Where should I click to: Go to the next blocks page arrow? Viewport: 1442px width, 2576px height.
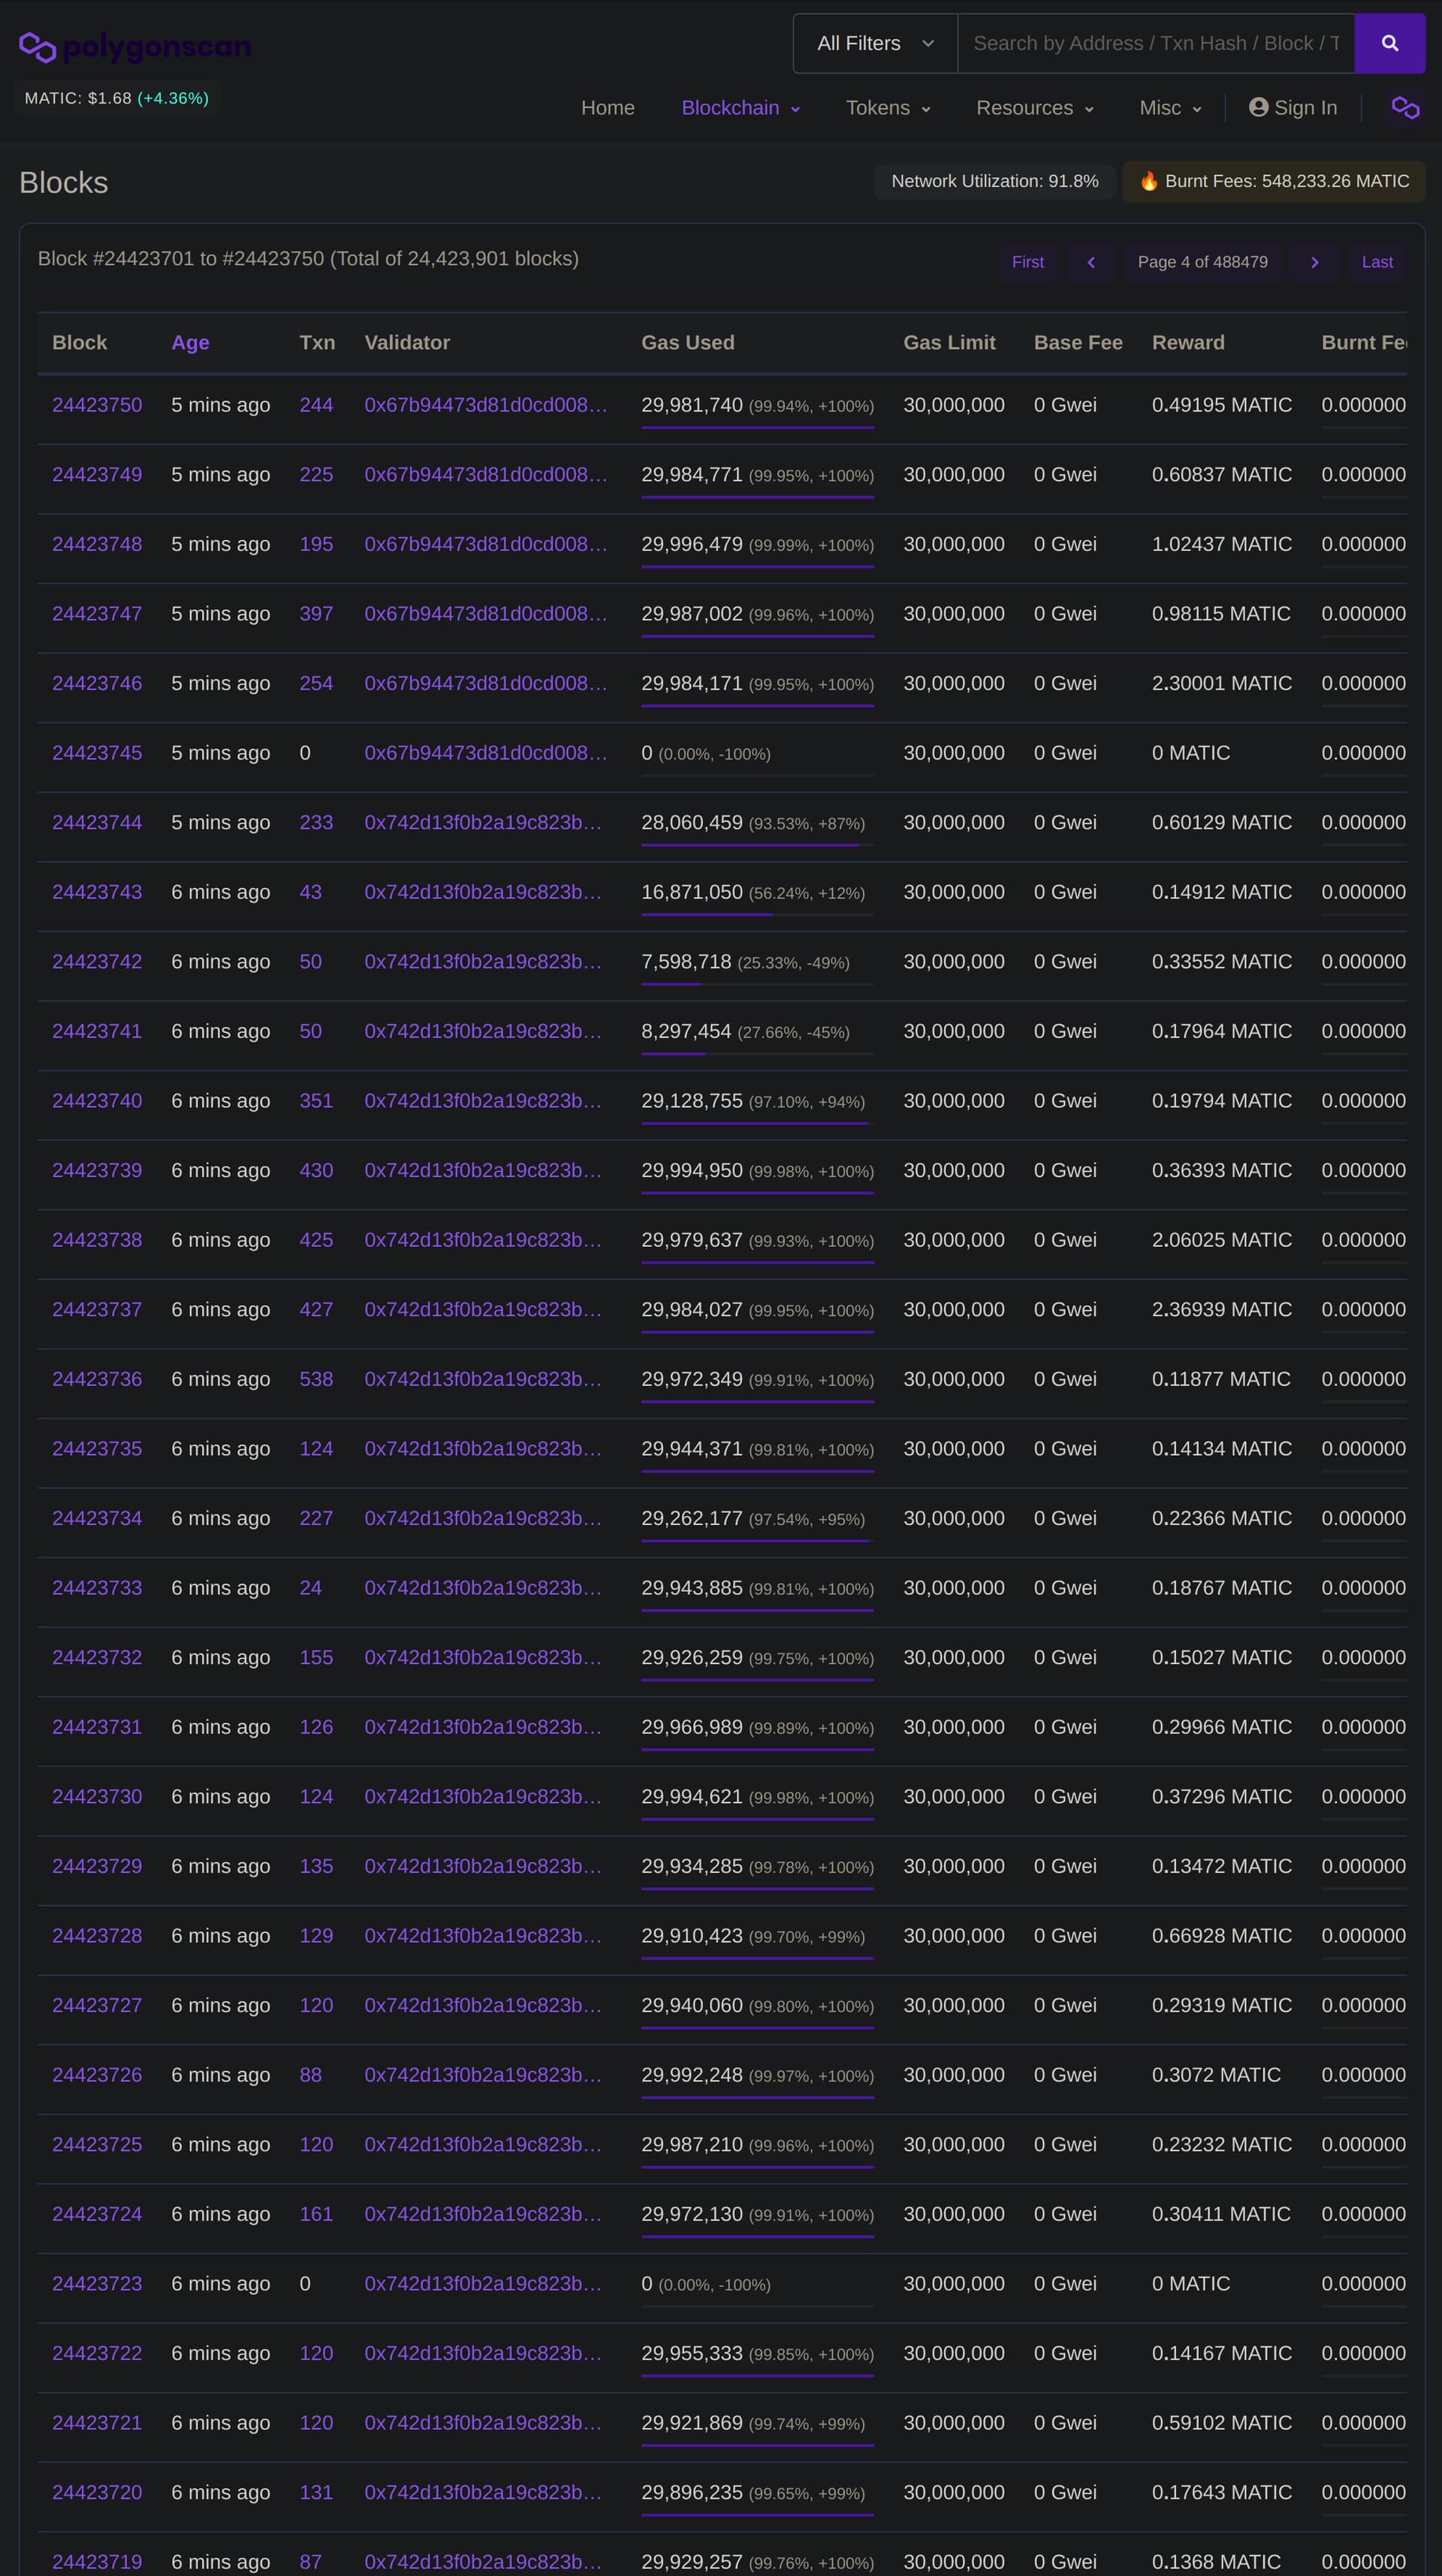click(x=1314, y=262)
